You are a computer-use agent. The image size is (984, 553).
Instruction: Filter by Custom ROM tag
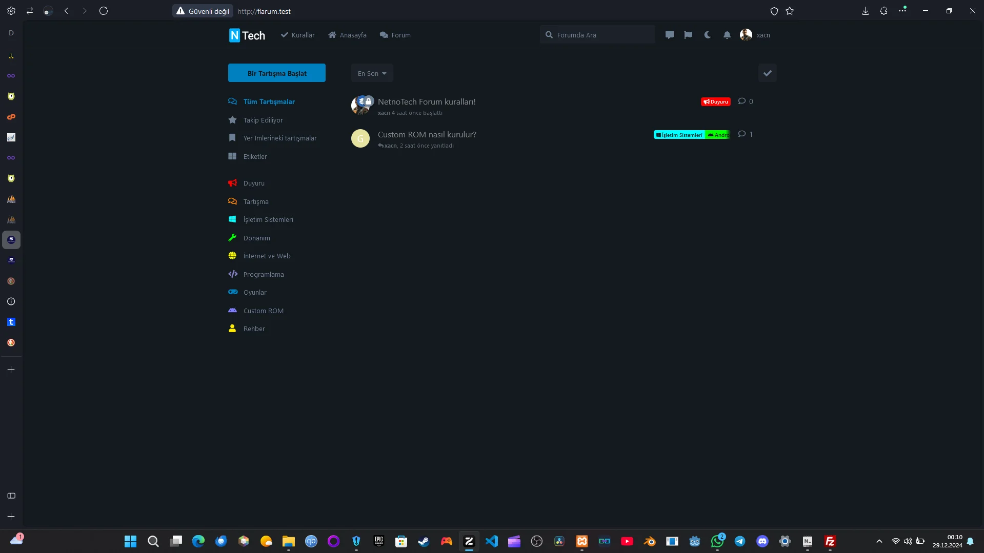click(256, 311)
